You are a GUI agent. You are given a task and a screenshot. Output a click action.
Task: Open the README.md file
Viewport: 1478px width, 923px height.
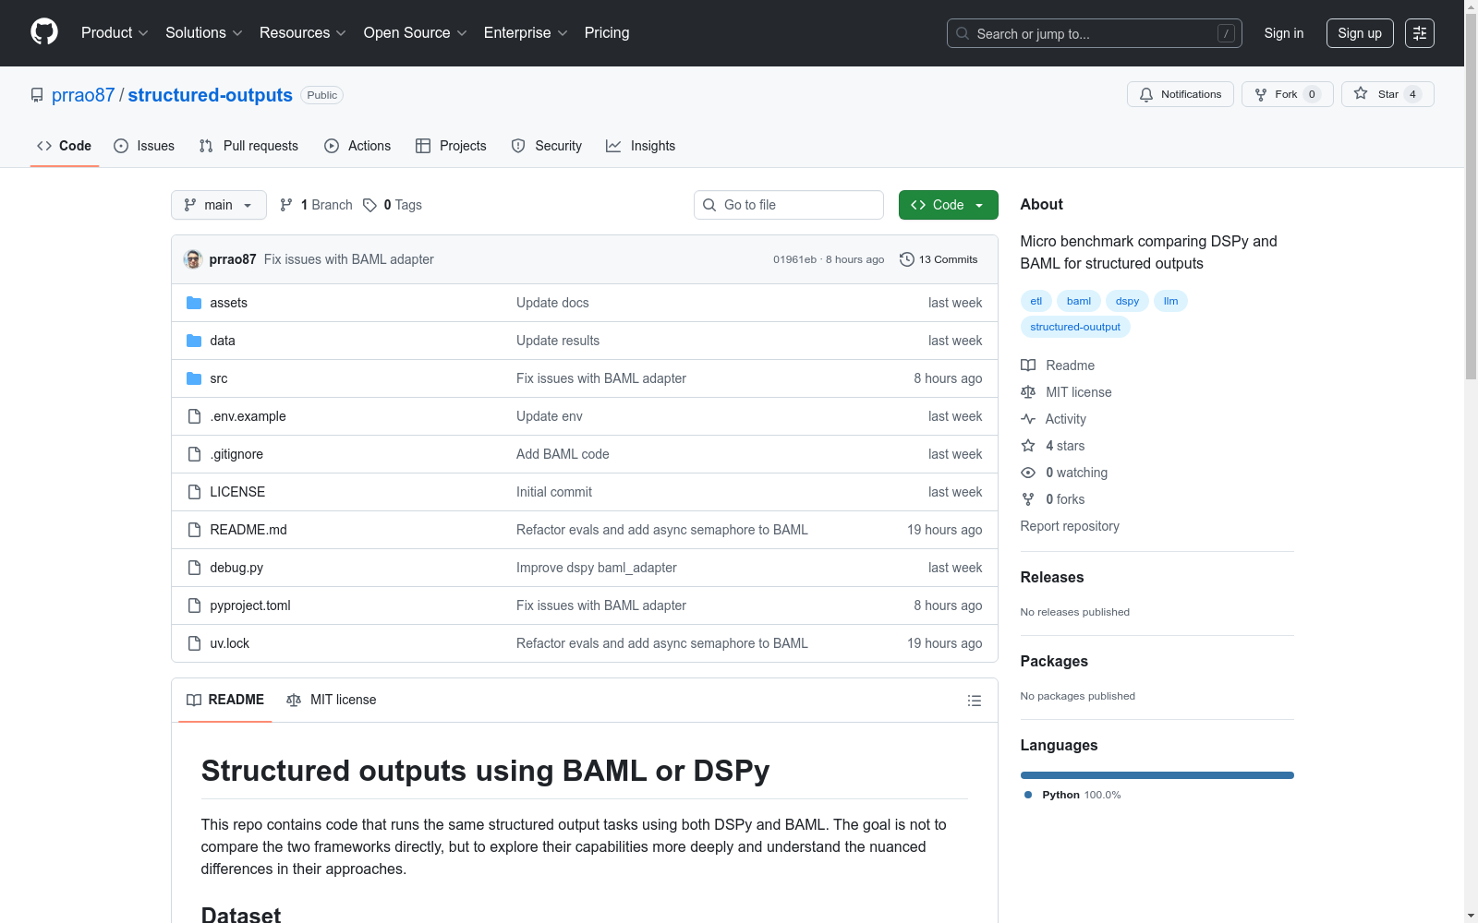(x=248, y=530)
